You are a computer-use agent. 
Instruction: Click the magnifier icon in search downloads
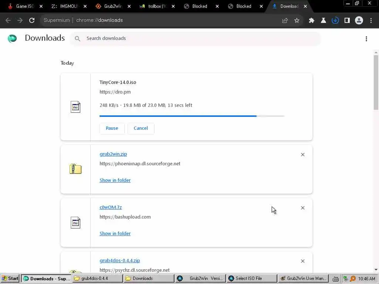tap(77, 38)
